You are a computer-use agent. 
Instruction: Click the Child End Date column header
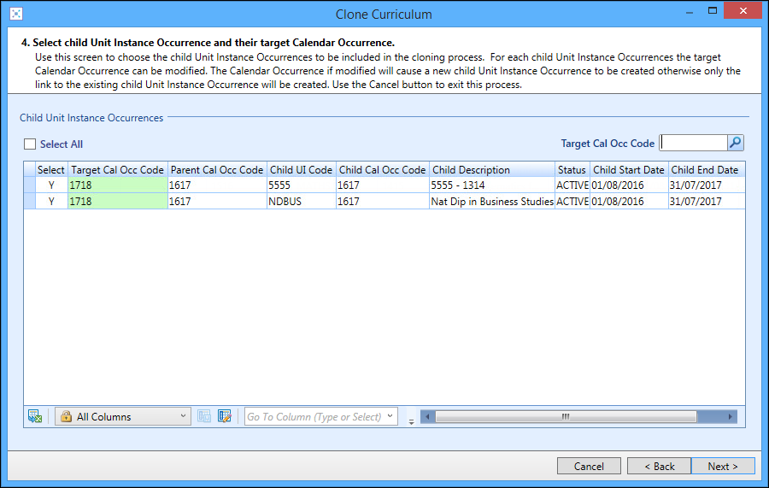pos(707,170)
